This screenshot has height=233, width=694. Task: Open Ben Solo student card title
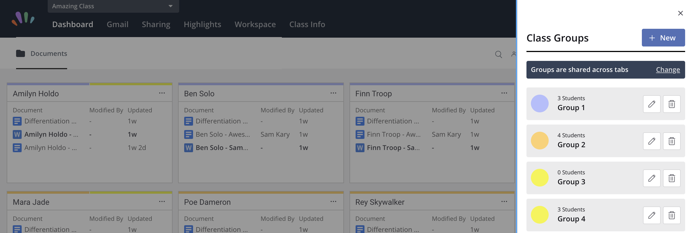(x=199, y=94)
